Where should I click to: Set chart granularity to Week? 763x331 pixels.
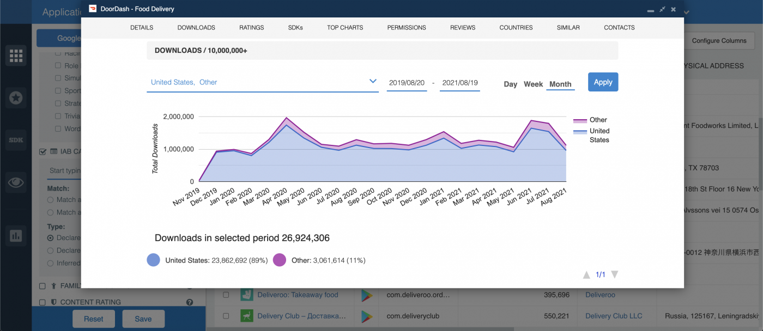click(x=534, y=84)
